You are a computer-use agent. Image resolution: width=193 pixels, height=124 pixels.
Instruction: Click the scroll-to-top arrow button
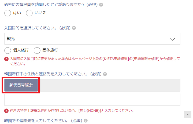pyautogui.click(x=187, y=115)
